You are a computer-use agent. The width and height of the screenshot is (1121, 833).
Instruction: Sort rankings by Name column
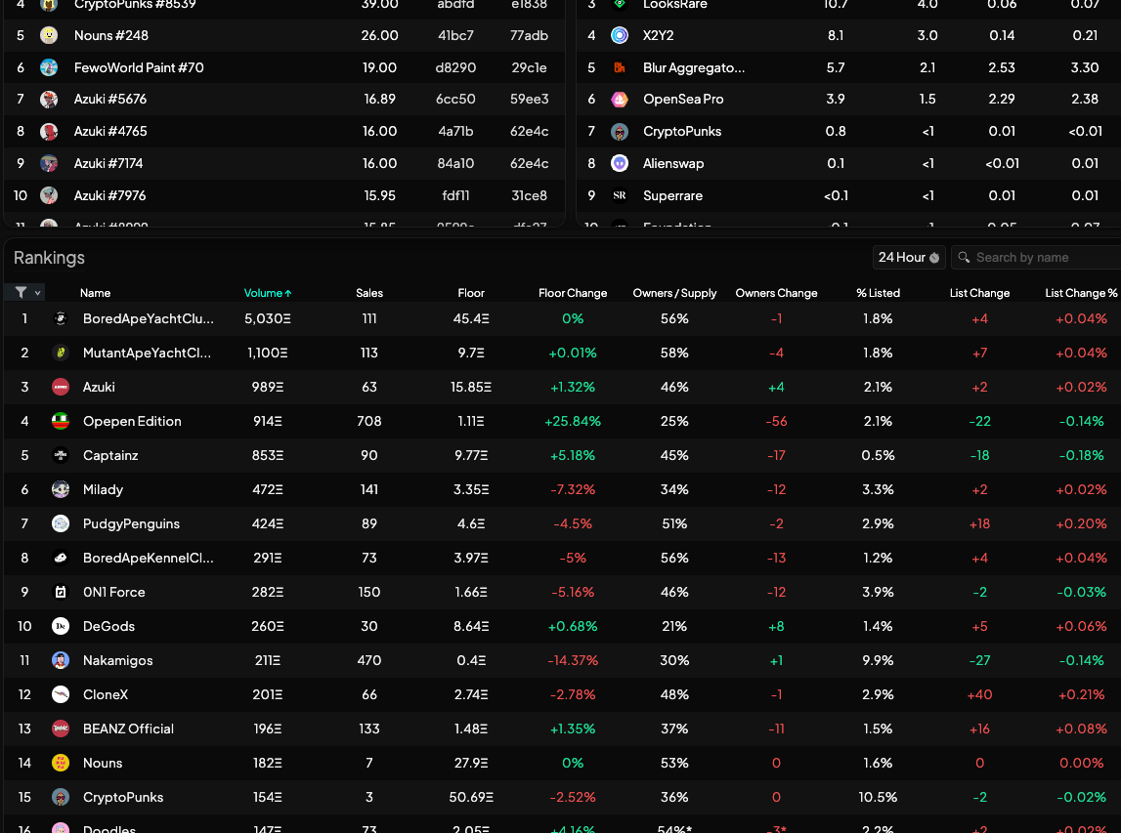[95, 293]
